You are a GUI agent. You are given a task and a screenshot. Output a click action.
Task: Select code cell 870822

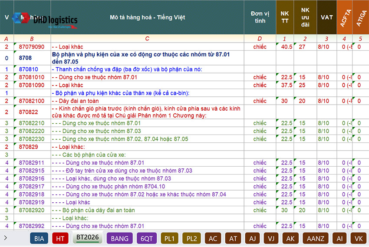point(32,112)
